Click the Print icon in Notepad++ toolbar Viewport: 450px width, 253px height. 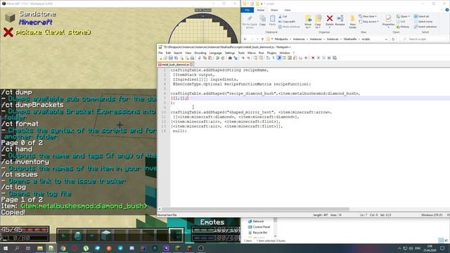tap(192, 58)
